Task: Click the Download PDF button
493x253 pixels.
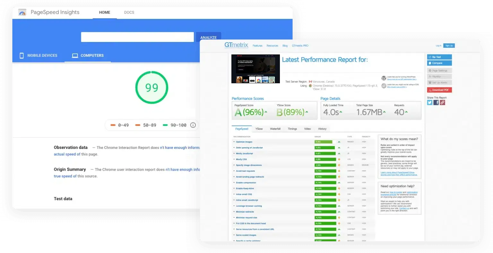Action: pyautogui.click(x=439, y=90)
